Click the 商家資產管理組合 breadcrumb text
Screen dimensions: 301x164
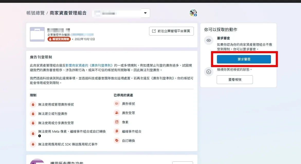point(68,13)
